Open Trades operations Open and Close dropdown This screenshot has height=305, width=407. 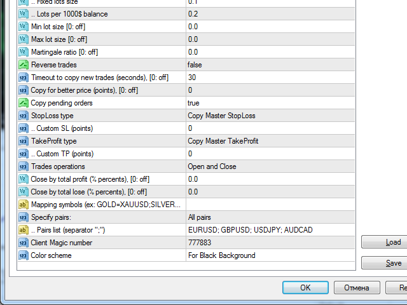pos(270,166)
